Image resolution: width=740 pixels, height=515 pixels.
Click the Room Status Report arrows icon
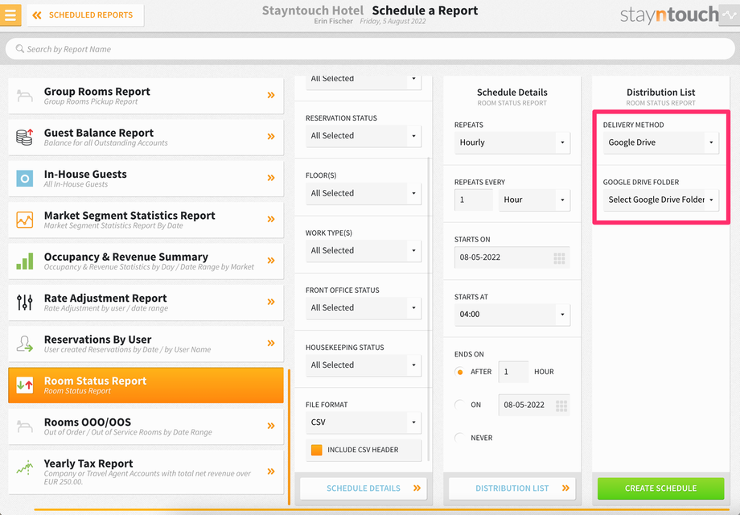[25, 385]
